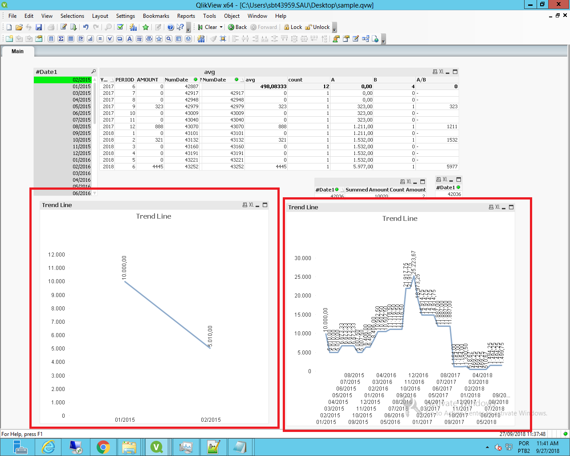Click the Save document toolbar icon
This screenshot has height=456, width=570.
point(39,27)
